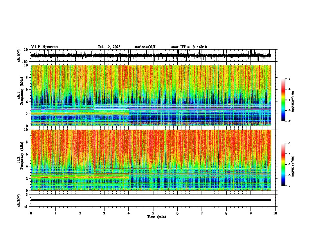This screenshot has height=239, width=310.
Task: Click the '4' kHz tick of ch.1 spectrogram
Action: (x=27, y=102)
